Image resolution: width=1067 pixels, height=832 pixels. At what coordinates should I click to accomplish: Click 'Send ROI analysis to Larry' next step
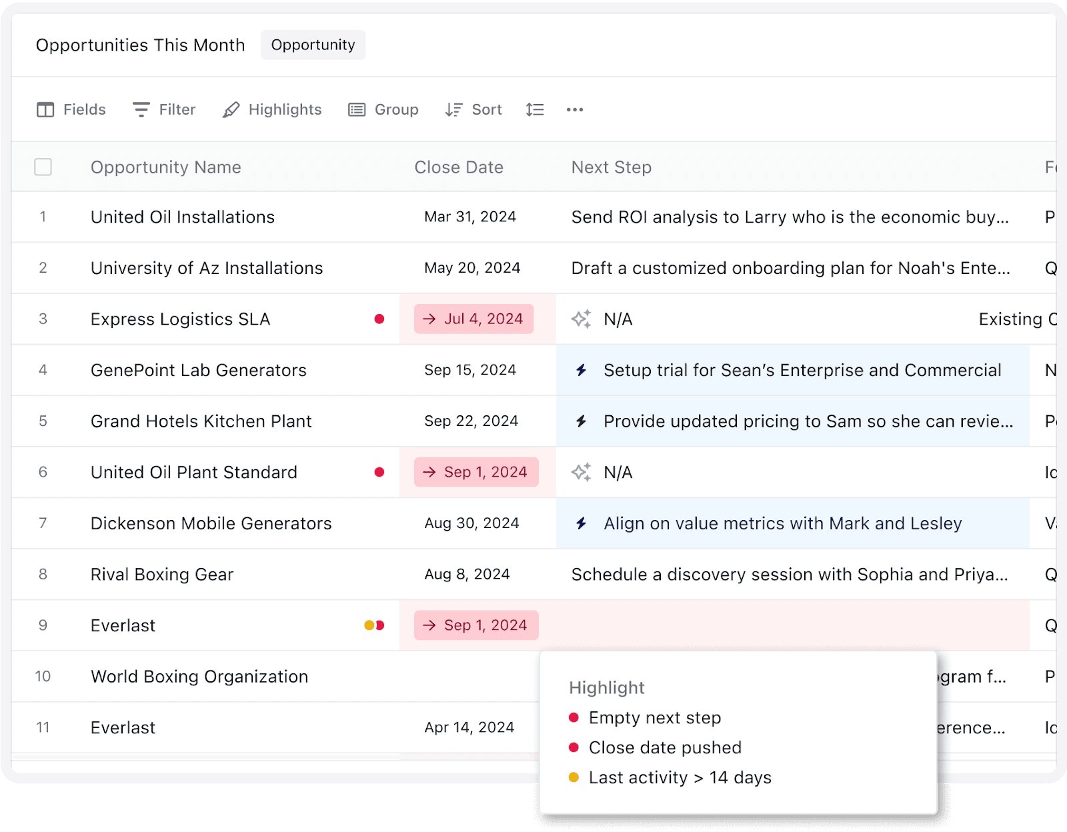tap(790, 217)
